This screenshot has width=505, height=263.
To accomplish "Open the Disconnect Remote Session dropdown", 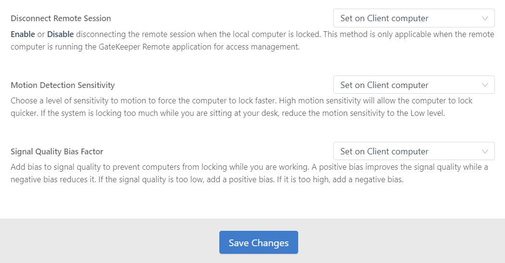I will tap(414, 18).
